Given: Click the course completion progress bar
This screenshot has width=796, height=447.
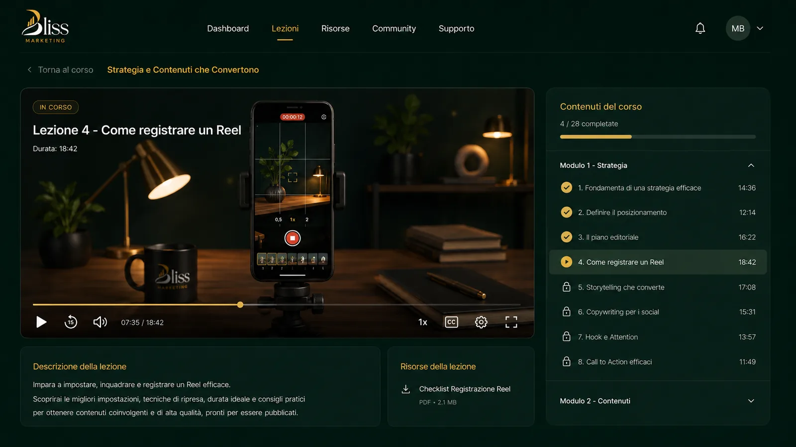Looking at the screenshot, I should 658,137.
